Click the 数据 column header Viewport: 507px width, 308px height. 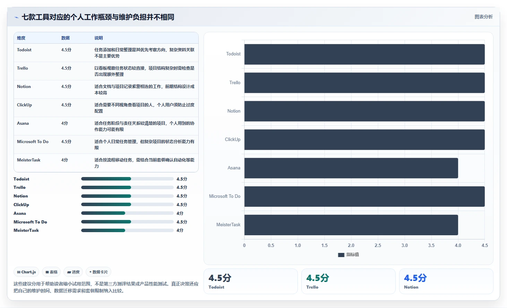point(66,38)
